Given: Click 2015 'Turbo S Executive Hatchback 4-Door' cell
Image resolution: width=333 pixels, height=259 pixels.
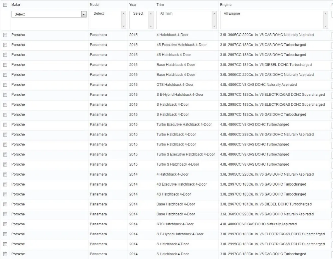Looking at the screenshot, I should pyautogui.click(x=185, y=155).
